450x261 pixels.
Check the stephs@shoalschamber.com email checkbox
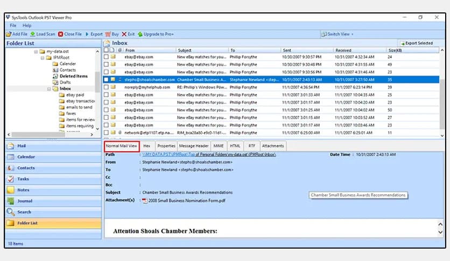[x=106, y=80]
